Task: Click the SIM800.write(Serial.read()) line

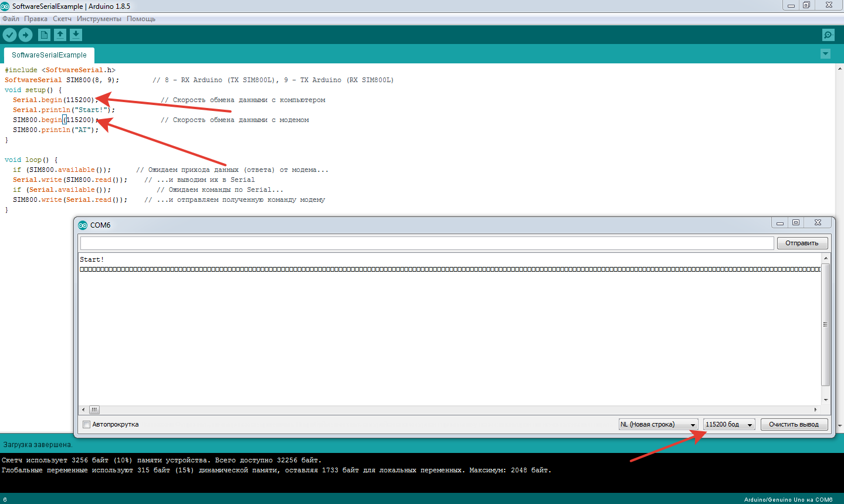Action: [70, 199]
